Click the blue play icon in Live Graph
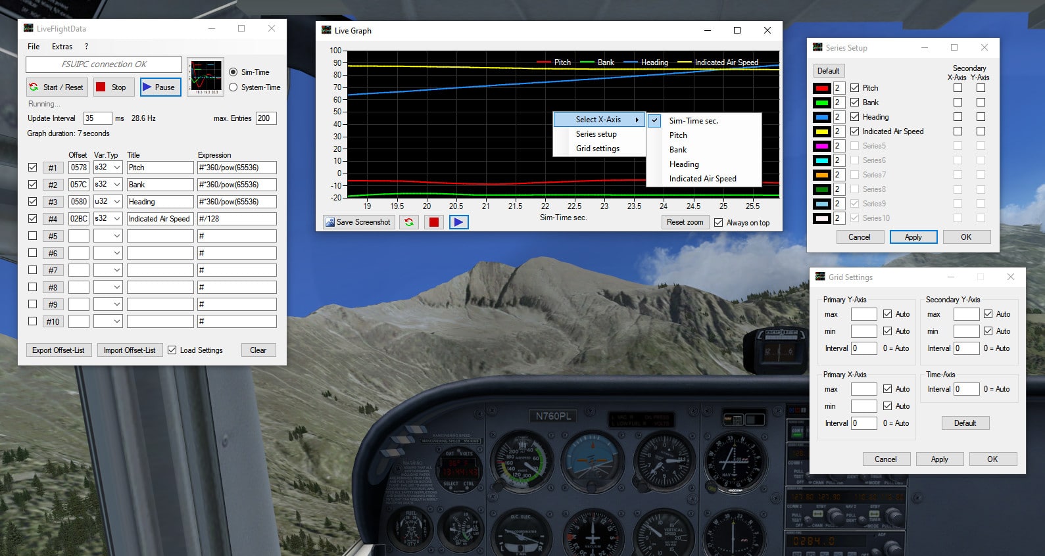This screenshot has height=556, width=1045. (458, 222)
